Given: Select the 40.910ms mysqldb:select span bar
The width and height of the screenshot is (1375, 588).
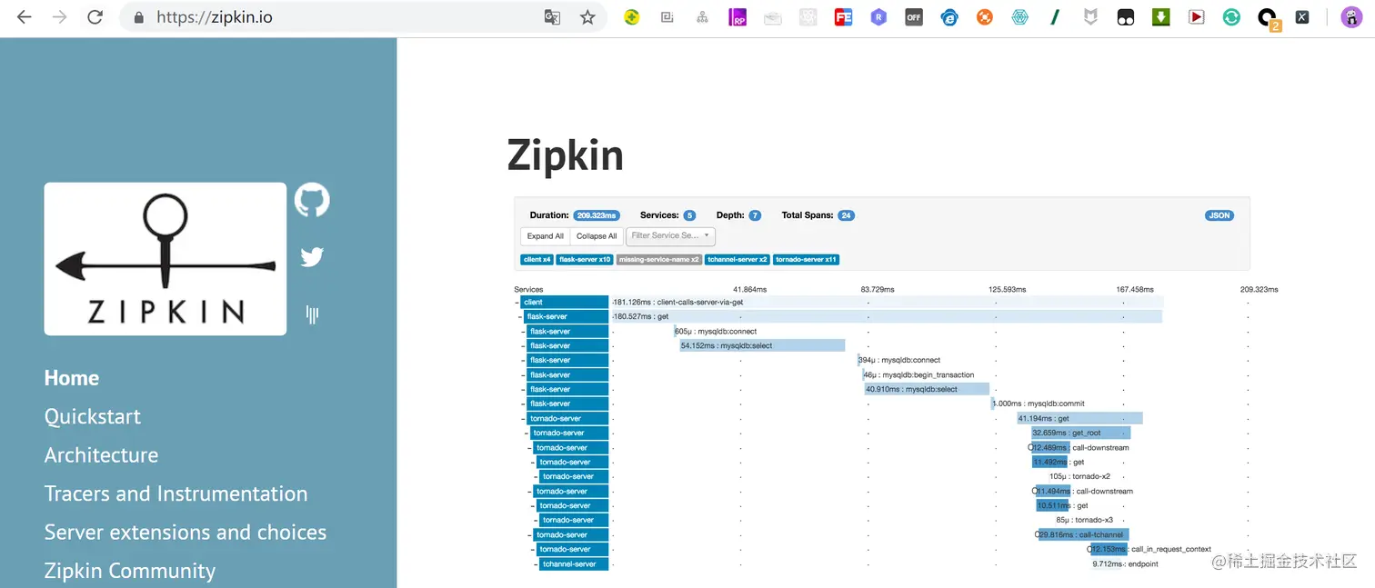Looking at the screenshot, I should pos(926,389).
